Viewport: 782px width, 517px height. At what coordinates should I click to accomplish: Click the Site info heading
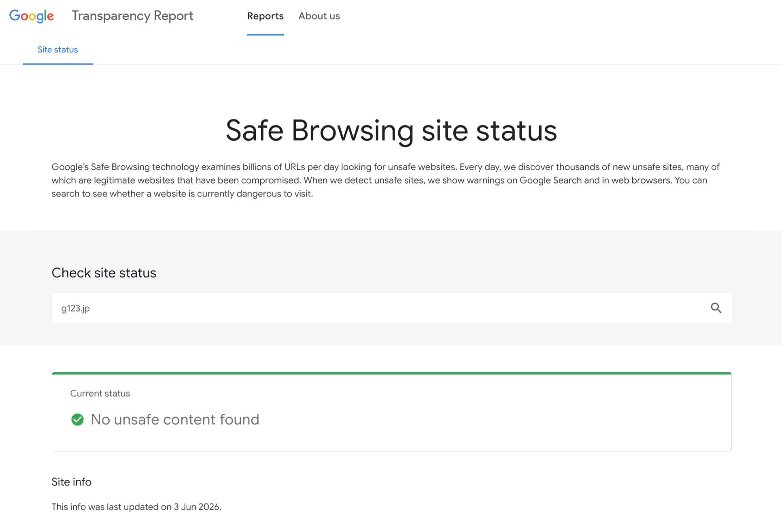[x=72, y=482]
